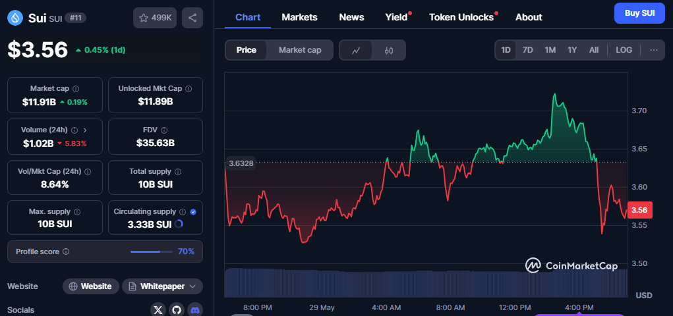673x316 pixels.
Task: Set chart range to 1M
Action: [x=550, y=50]
